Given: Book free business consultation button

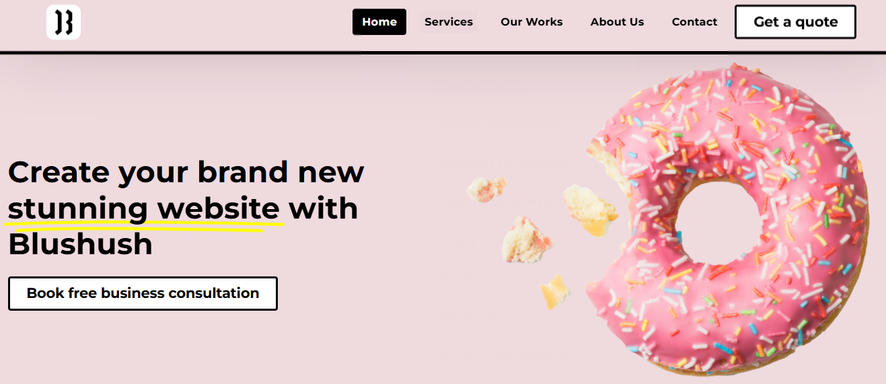Looking at the screenshot, I should pyautogui.click(x=143, y=293).
